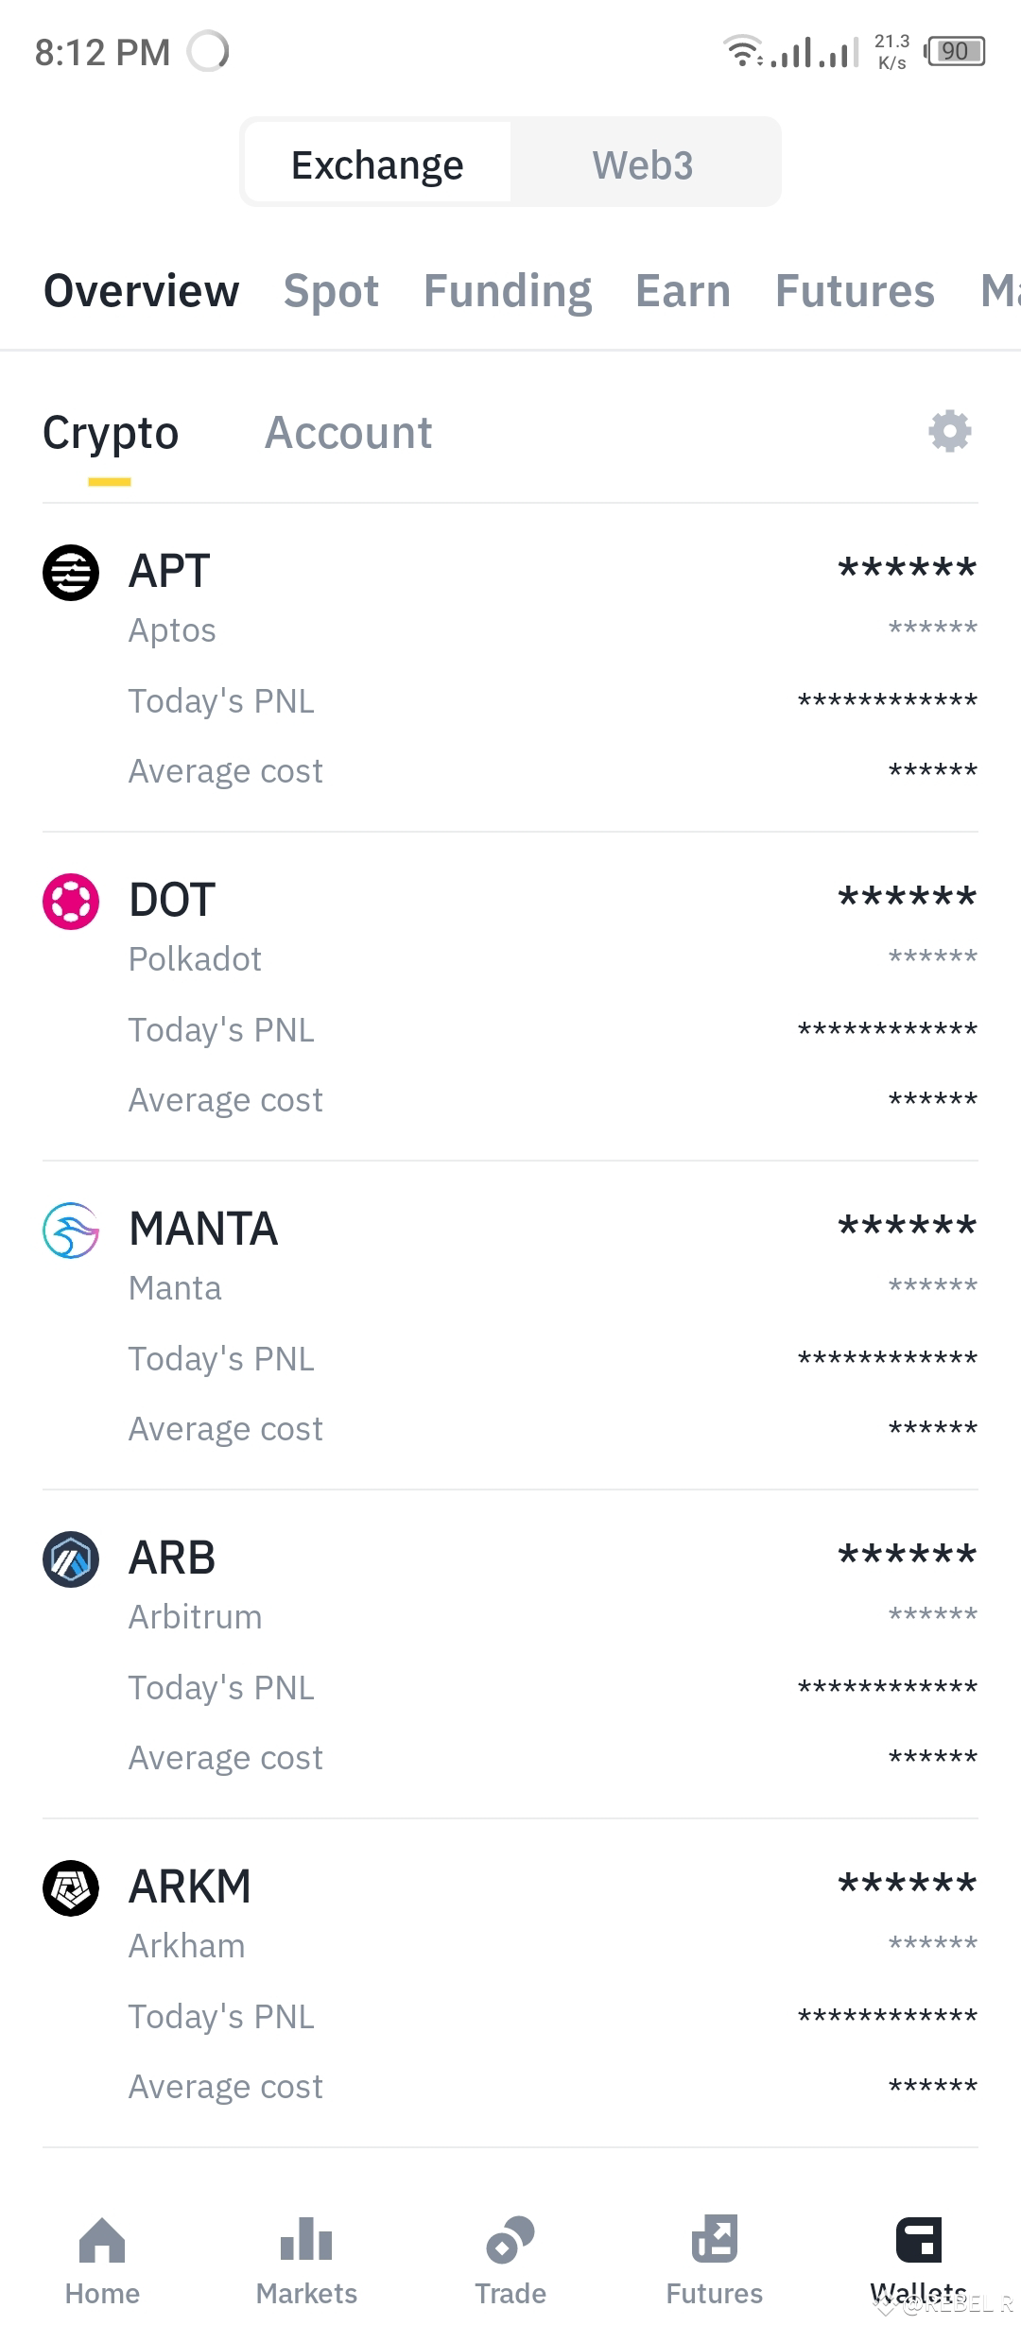Switch to the Account sub-tab
This screenshot has height=2325, width=1021.
coord(348,433)
